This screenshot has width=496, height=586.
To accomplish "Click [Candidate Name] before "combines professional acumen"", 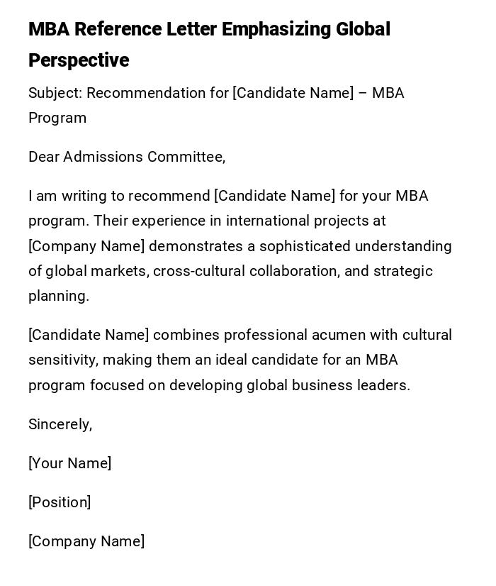I will 89,336.
